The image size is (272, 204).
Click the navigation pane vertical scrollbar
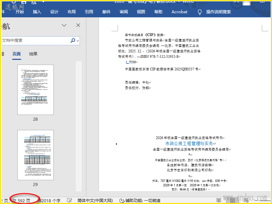pos(79,126)
